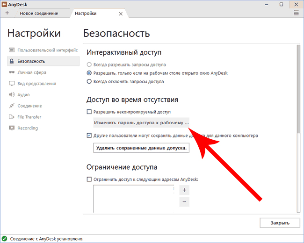Click the vertical scrollbar of settings
Screen dimensions: 304x243
click(298, 129)
